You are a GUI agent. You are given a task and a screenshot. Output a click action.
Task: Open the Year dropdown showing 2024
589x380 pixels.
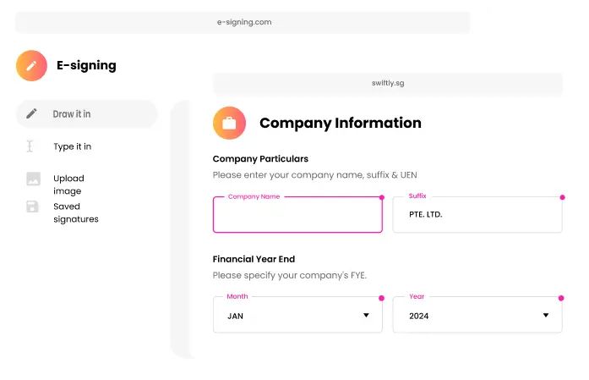pyautogui.click(x=477, y=315)
